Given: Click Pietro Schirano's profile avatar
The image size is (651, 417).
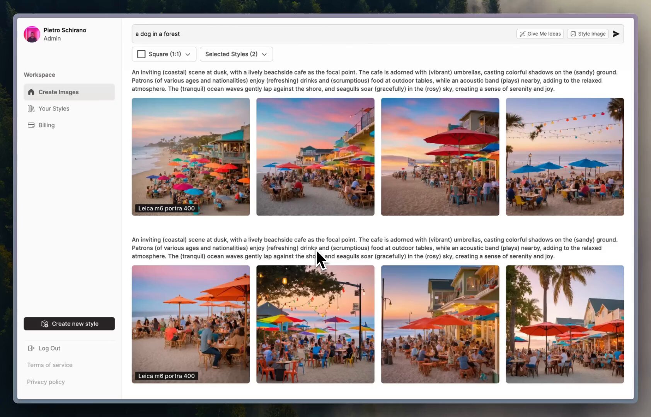Looking at the screenshot, I should point(32,34).
